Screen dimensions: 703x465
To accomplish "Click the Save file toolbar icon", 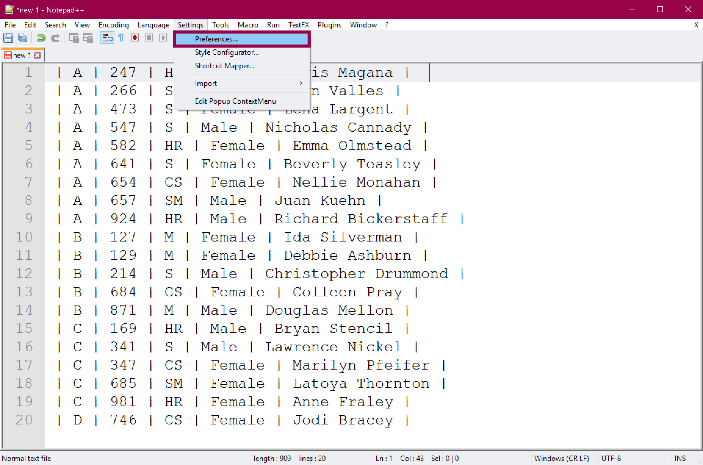I will click(8, 38).
